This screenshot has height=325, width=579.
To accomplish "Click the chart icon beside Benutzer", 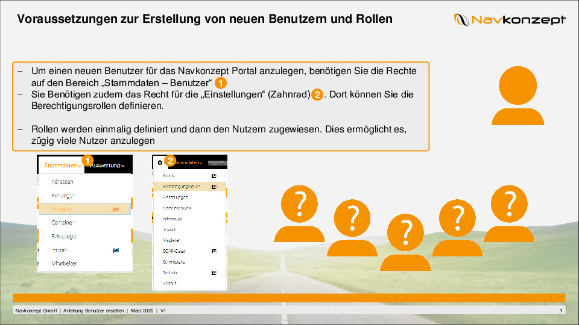I will 116,209.
